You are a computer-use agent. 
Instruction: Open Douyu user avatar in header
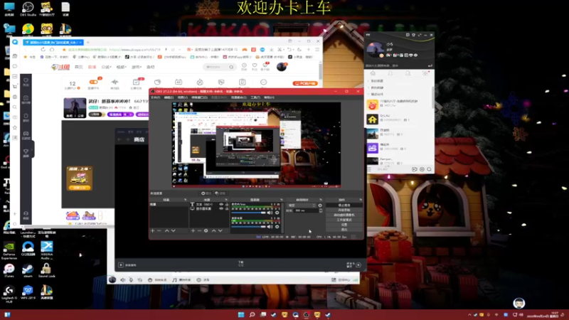(x=281, y=67)
